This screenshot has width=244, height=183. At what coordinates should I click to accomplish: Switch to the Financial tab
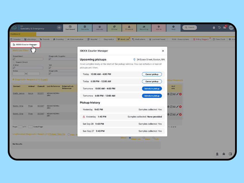(x=129, y=28)
